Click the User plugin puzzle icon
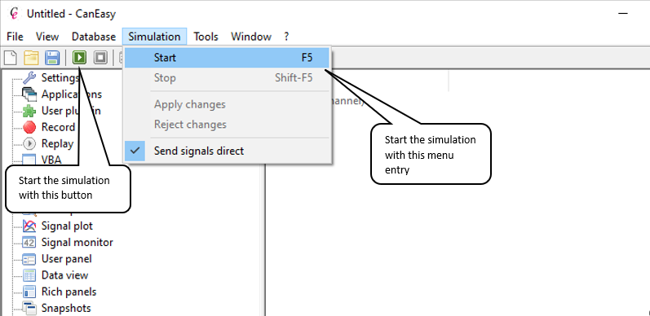 [x=29, y=111]
